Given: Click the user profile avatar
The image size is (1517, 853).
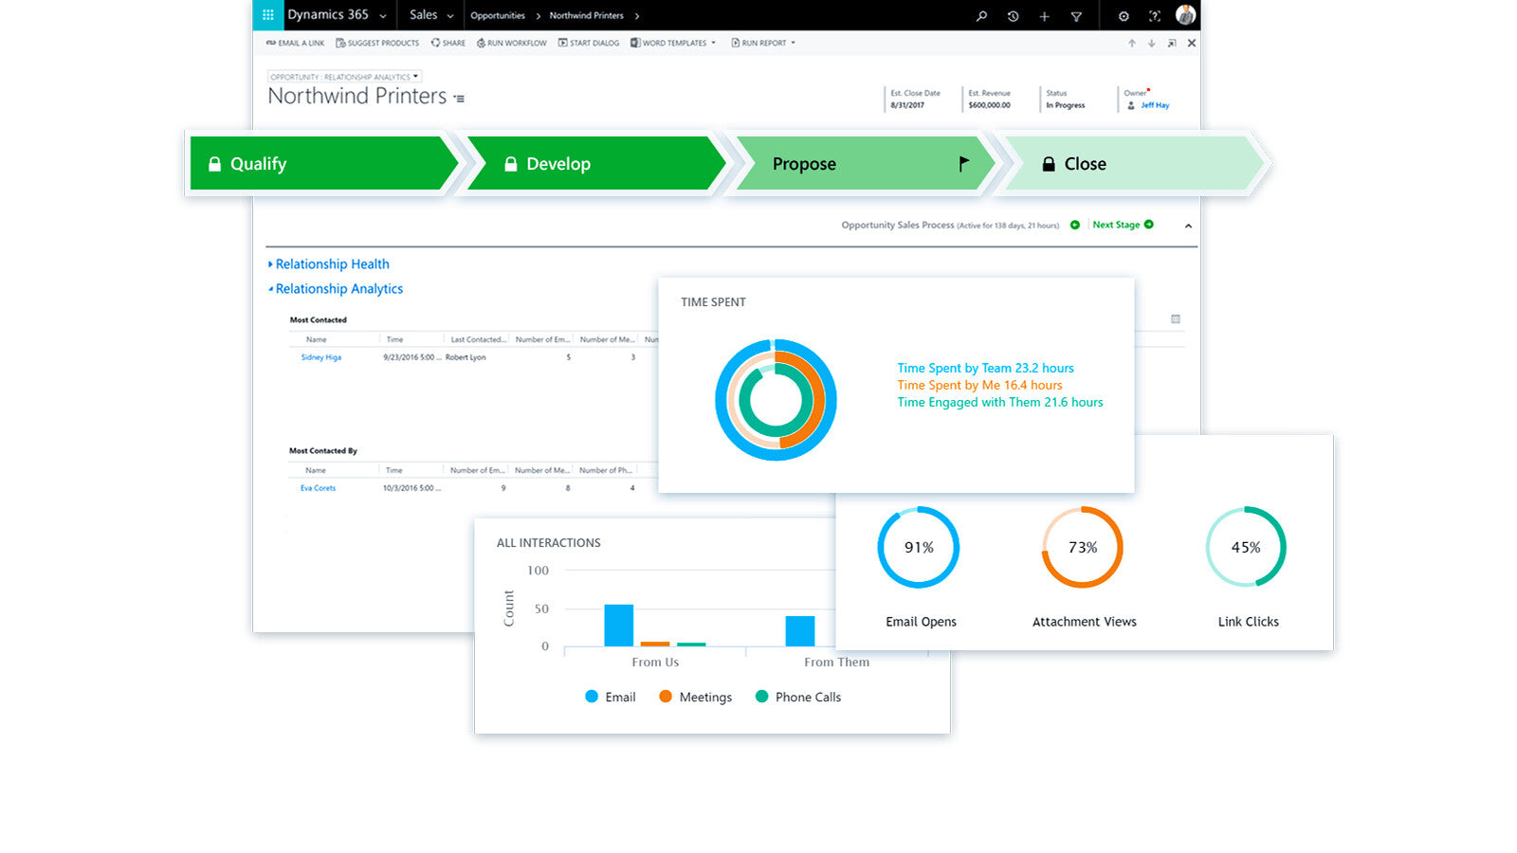Looking at the screenshot, I should click(1185, 15).
